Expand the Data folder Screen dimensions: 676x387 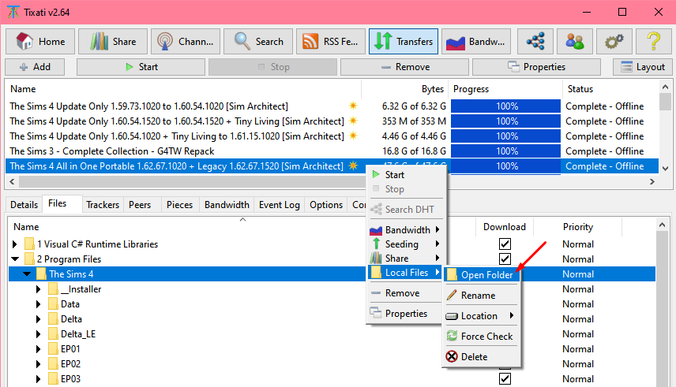coord(39,304)
